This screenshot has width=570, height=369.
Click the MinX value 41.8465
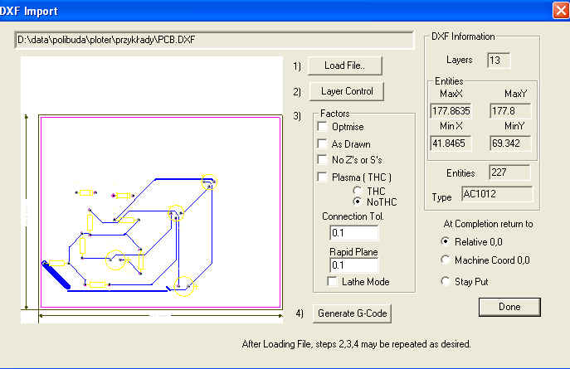pyautogui.click(x=451, y=143)
